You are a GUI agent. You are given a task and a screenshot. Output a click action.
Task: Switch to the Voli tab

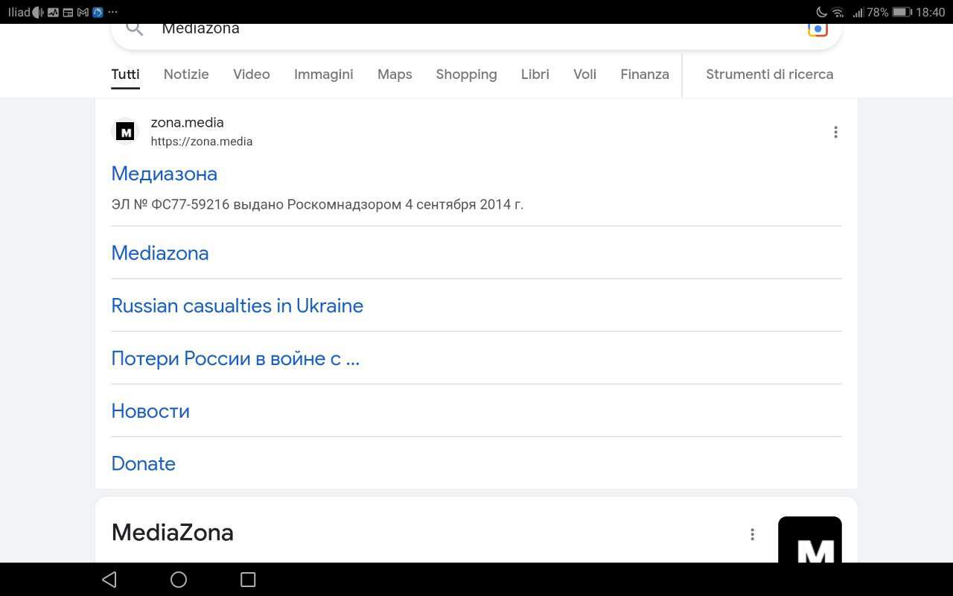(585, 74)
